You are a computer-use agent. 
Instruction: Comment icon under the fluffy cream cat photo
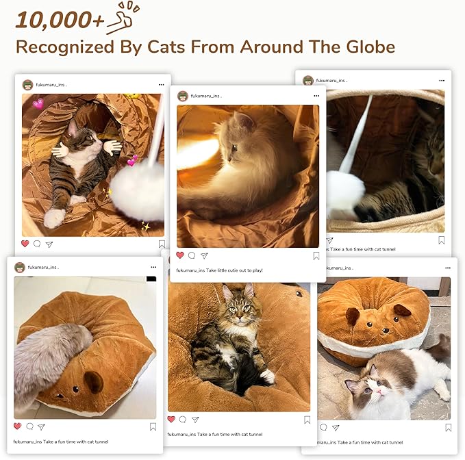click(x=192, y=255)
